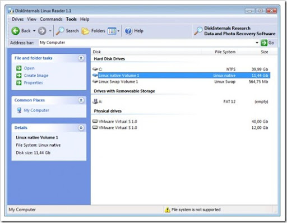The image size is (287, 223).
Task: Click the Folders icon in toolbar
Action: (85, 31)
